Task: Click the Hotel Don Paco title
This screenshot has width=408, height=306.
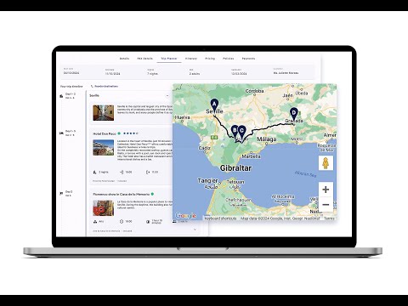Action: pyautogui.click(x=105, y=133)
